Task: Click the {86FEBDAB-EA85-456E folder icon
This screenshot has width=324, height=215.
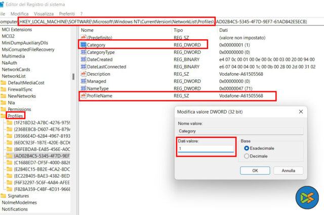Action: [9, 149]
